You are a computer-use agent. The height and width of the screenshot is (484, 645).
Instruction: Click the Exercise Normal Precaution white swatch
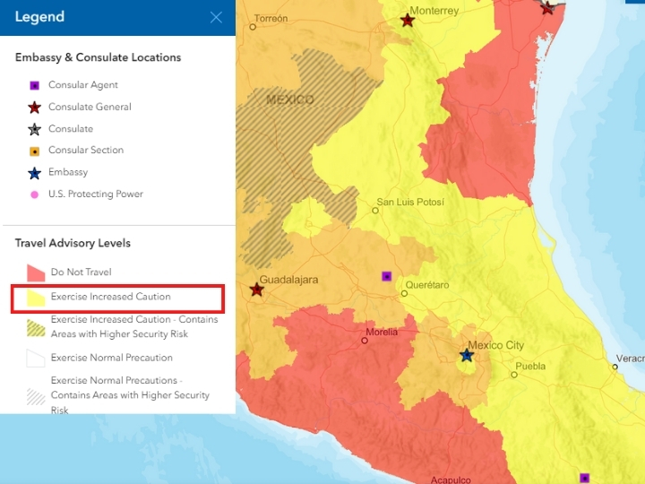(36, 359)
